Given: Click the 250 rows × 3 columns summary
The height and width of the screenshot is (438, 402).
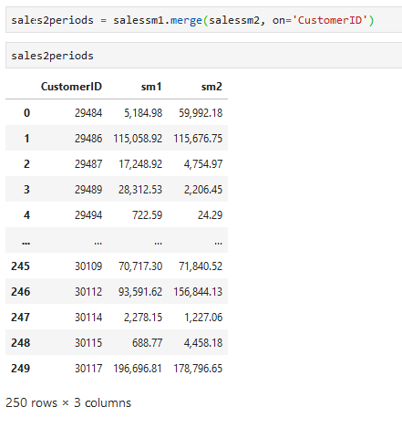Looking at the screenshot, I should [68, 402].
